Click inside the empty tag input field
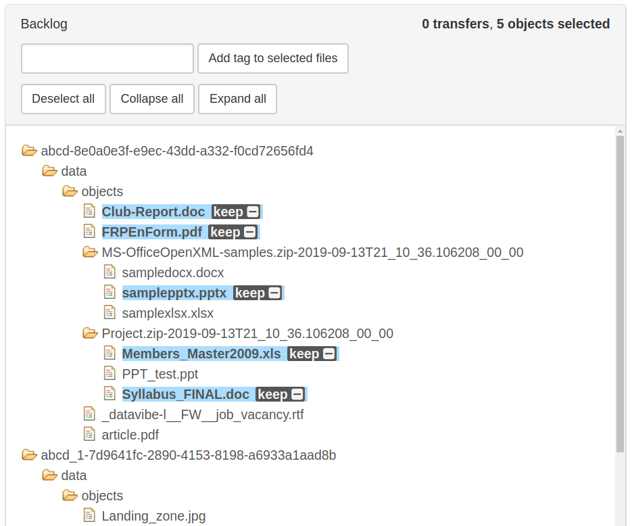632x526 pixels. 106,58
